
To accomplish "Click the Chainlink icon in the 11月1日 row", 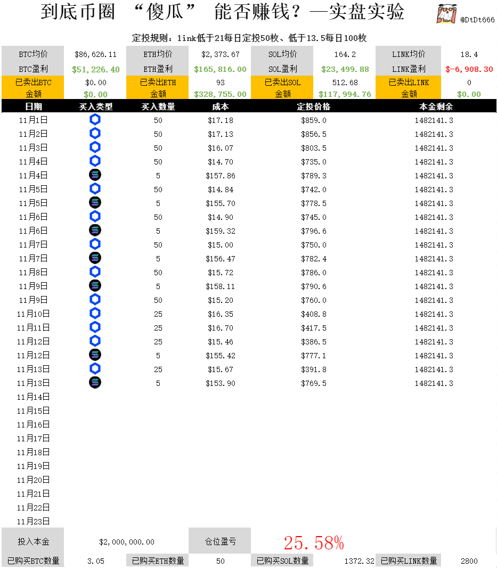I will [95, 120].
